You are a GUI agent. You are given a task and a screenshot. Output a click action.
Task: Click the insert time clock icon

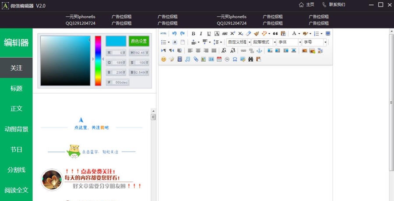[x=227, y=59]
